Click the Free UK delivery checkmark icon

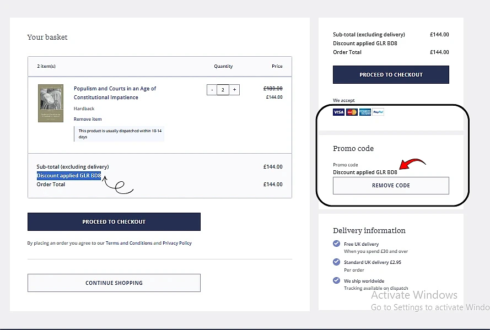coord(337,244)
